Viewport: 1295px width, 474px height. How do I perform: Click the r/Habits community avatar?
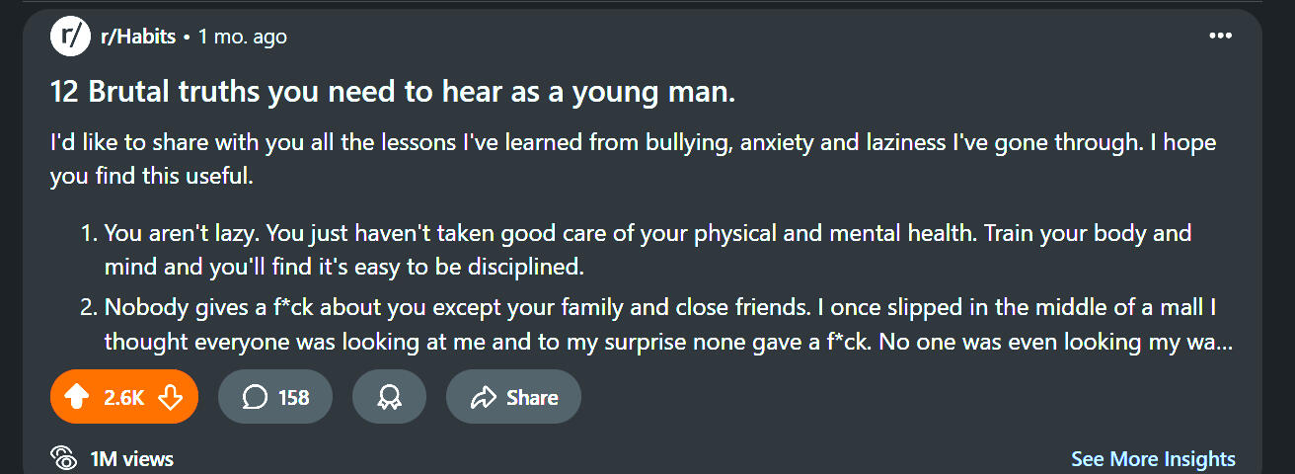point(69,37)
